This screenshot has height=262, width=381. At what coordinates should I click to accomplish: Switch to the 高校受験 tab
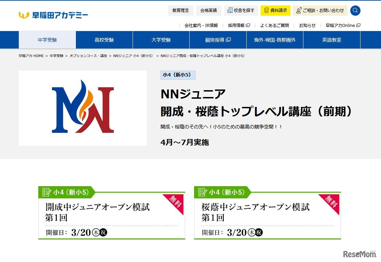pyautogui.click(x=105, y=40)
